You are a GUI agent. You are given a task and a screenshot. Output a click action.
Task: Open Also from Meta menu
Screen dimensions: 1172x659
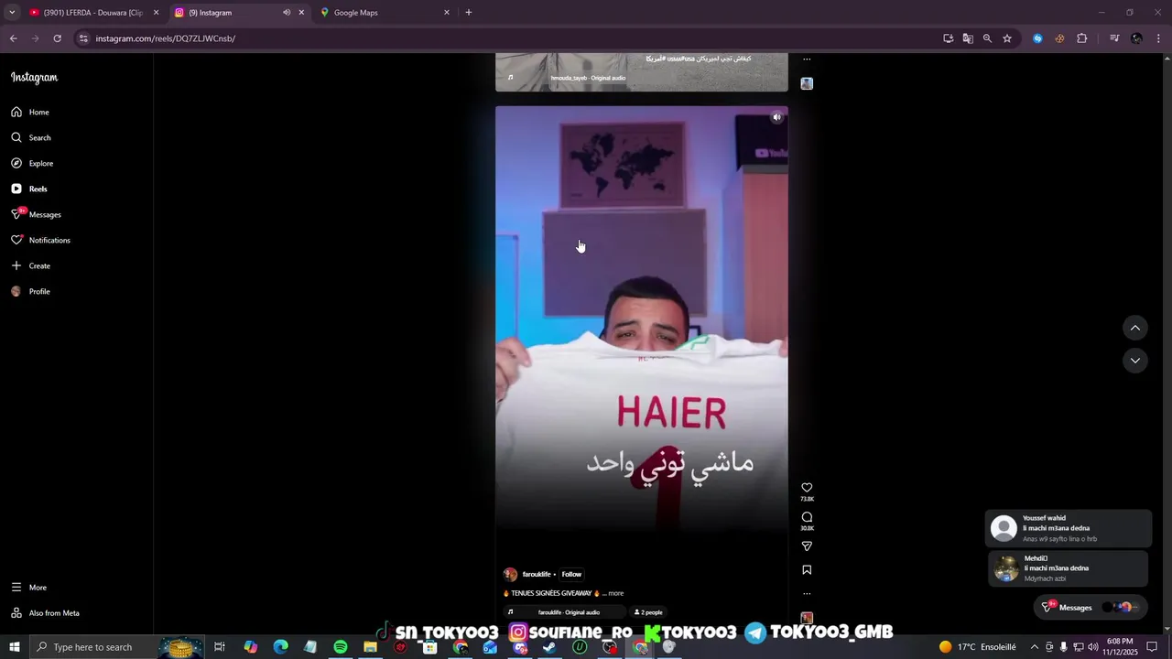tap(45, 613)
